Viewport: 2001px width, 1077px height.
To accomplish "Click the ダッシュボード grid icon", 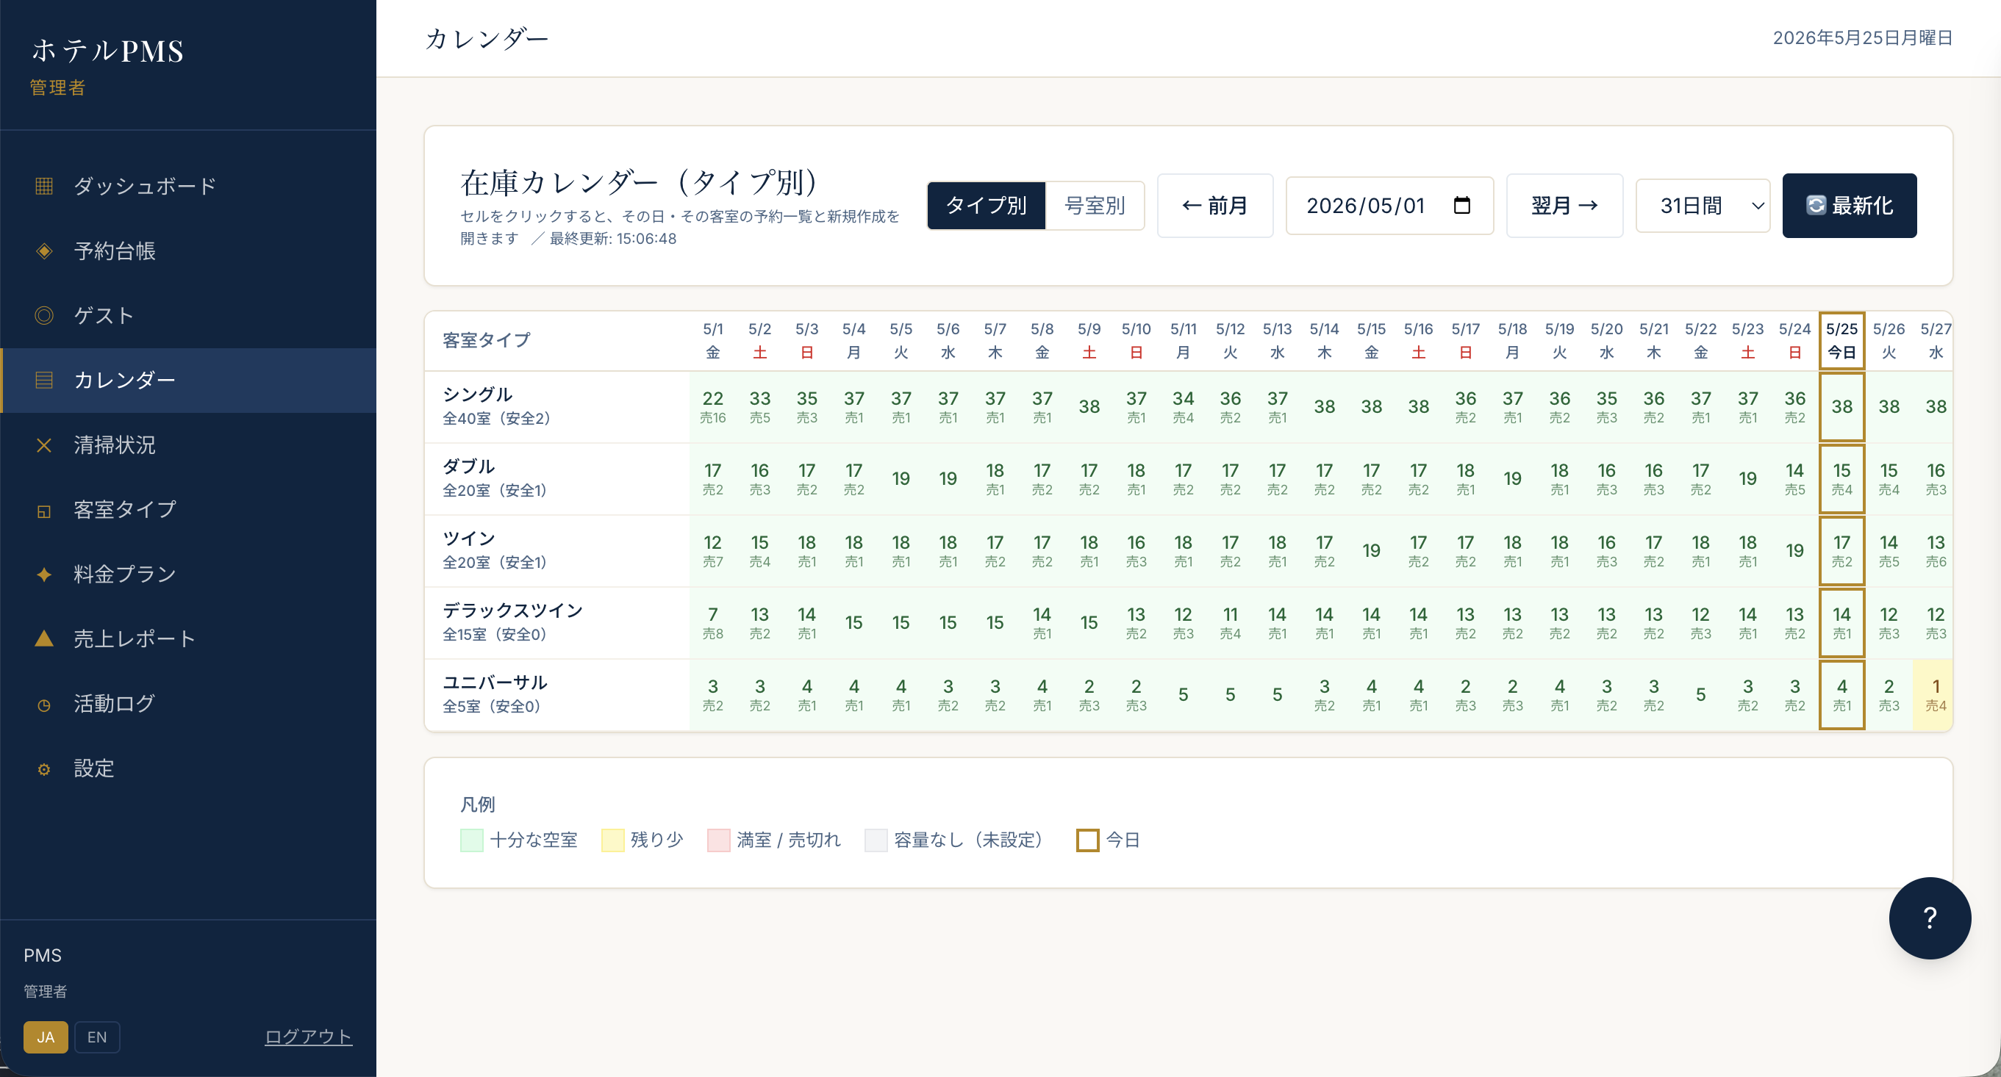I will [x=44, y=187].
